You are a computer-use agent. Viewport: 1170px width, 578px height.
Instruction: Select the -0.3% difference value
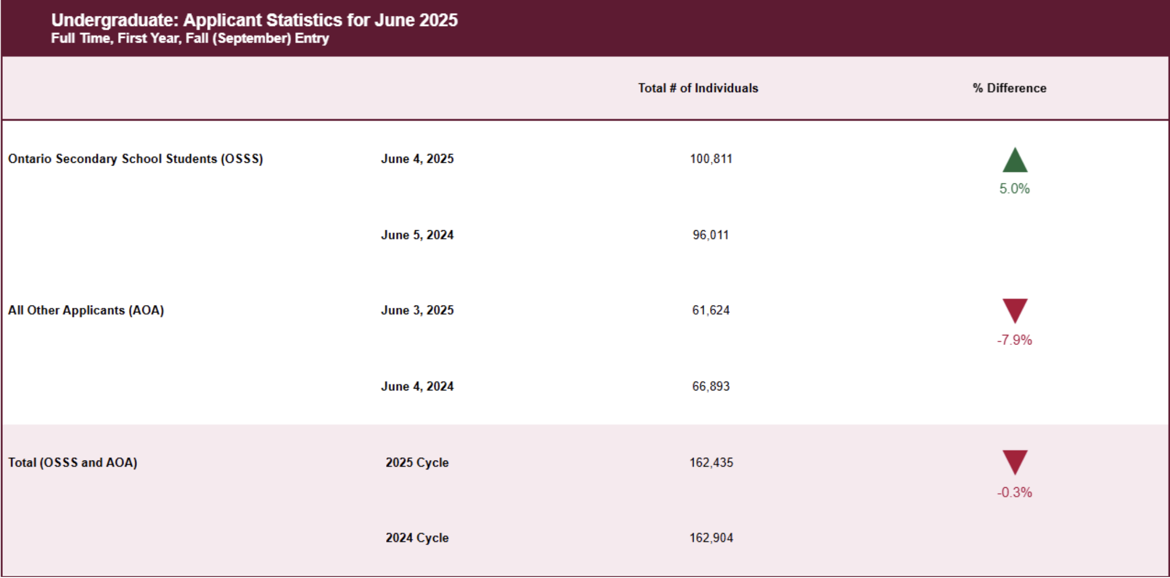pos(1014,492)
